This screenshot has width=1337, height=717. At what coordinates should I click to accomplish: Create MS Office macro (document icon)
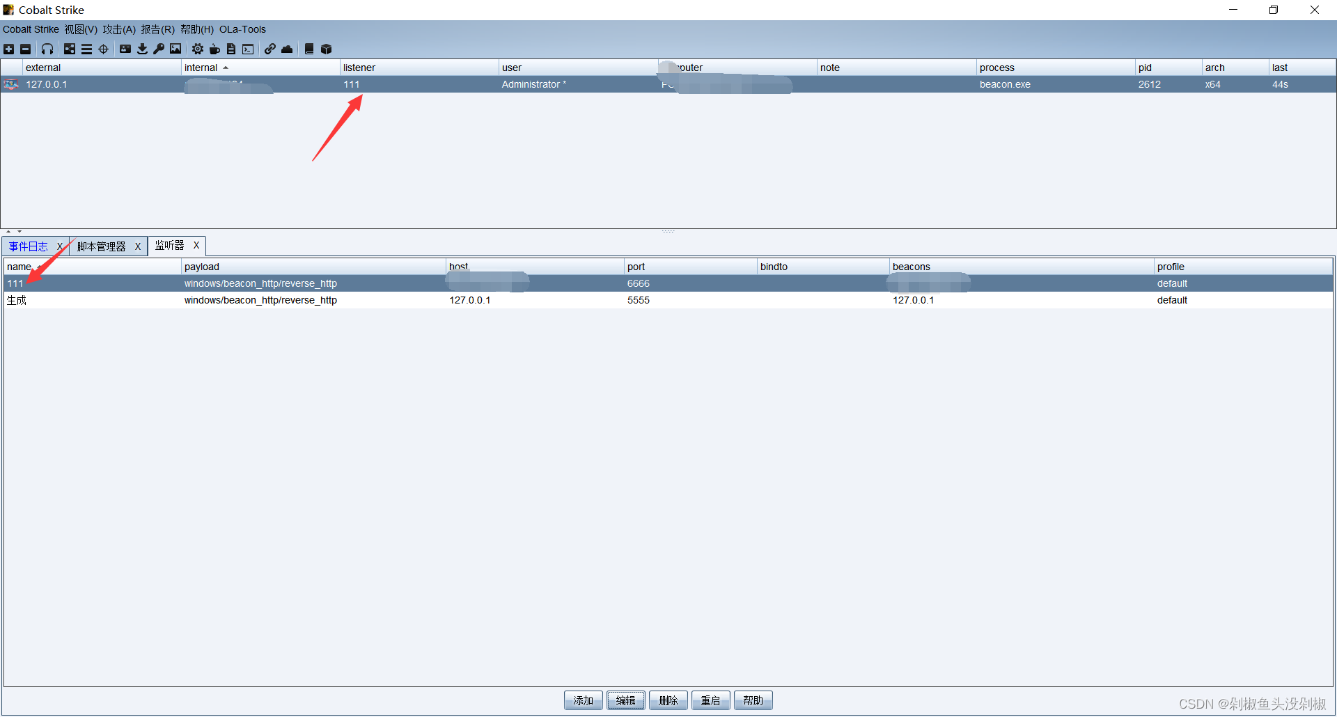231,49
